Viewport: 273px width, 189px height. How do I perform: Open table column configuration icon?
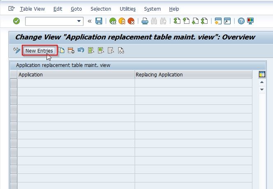(x=262, y=74)
